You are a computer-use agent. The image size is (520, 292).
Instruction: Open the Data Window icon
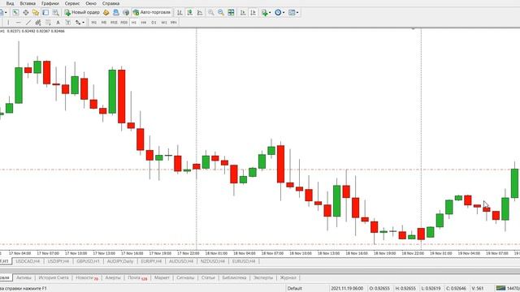pos(25,13)
